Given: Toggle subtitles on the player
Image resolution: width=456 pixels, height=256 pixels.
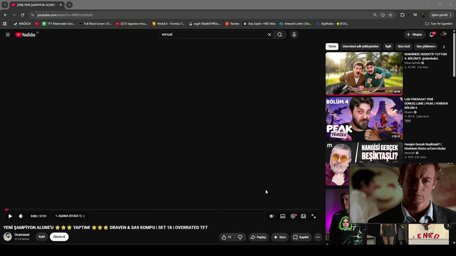Looking at the screenshot, I should tap(283, 216).
